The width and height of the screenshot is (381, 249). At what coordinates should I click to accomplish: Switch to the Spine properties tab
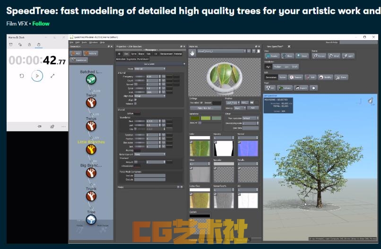(134, 54)
